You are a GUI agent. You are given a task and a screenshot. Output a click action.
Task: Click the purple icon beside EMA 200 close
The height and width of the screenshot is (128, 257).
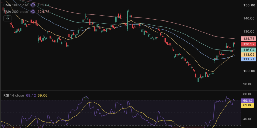point(33,12)
